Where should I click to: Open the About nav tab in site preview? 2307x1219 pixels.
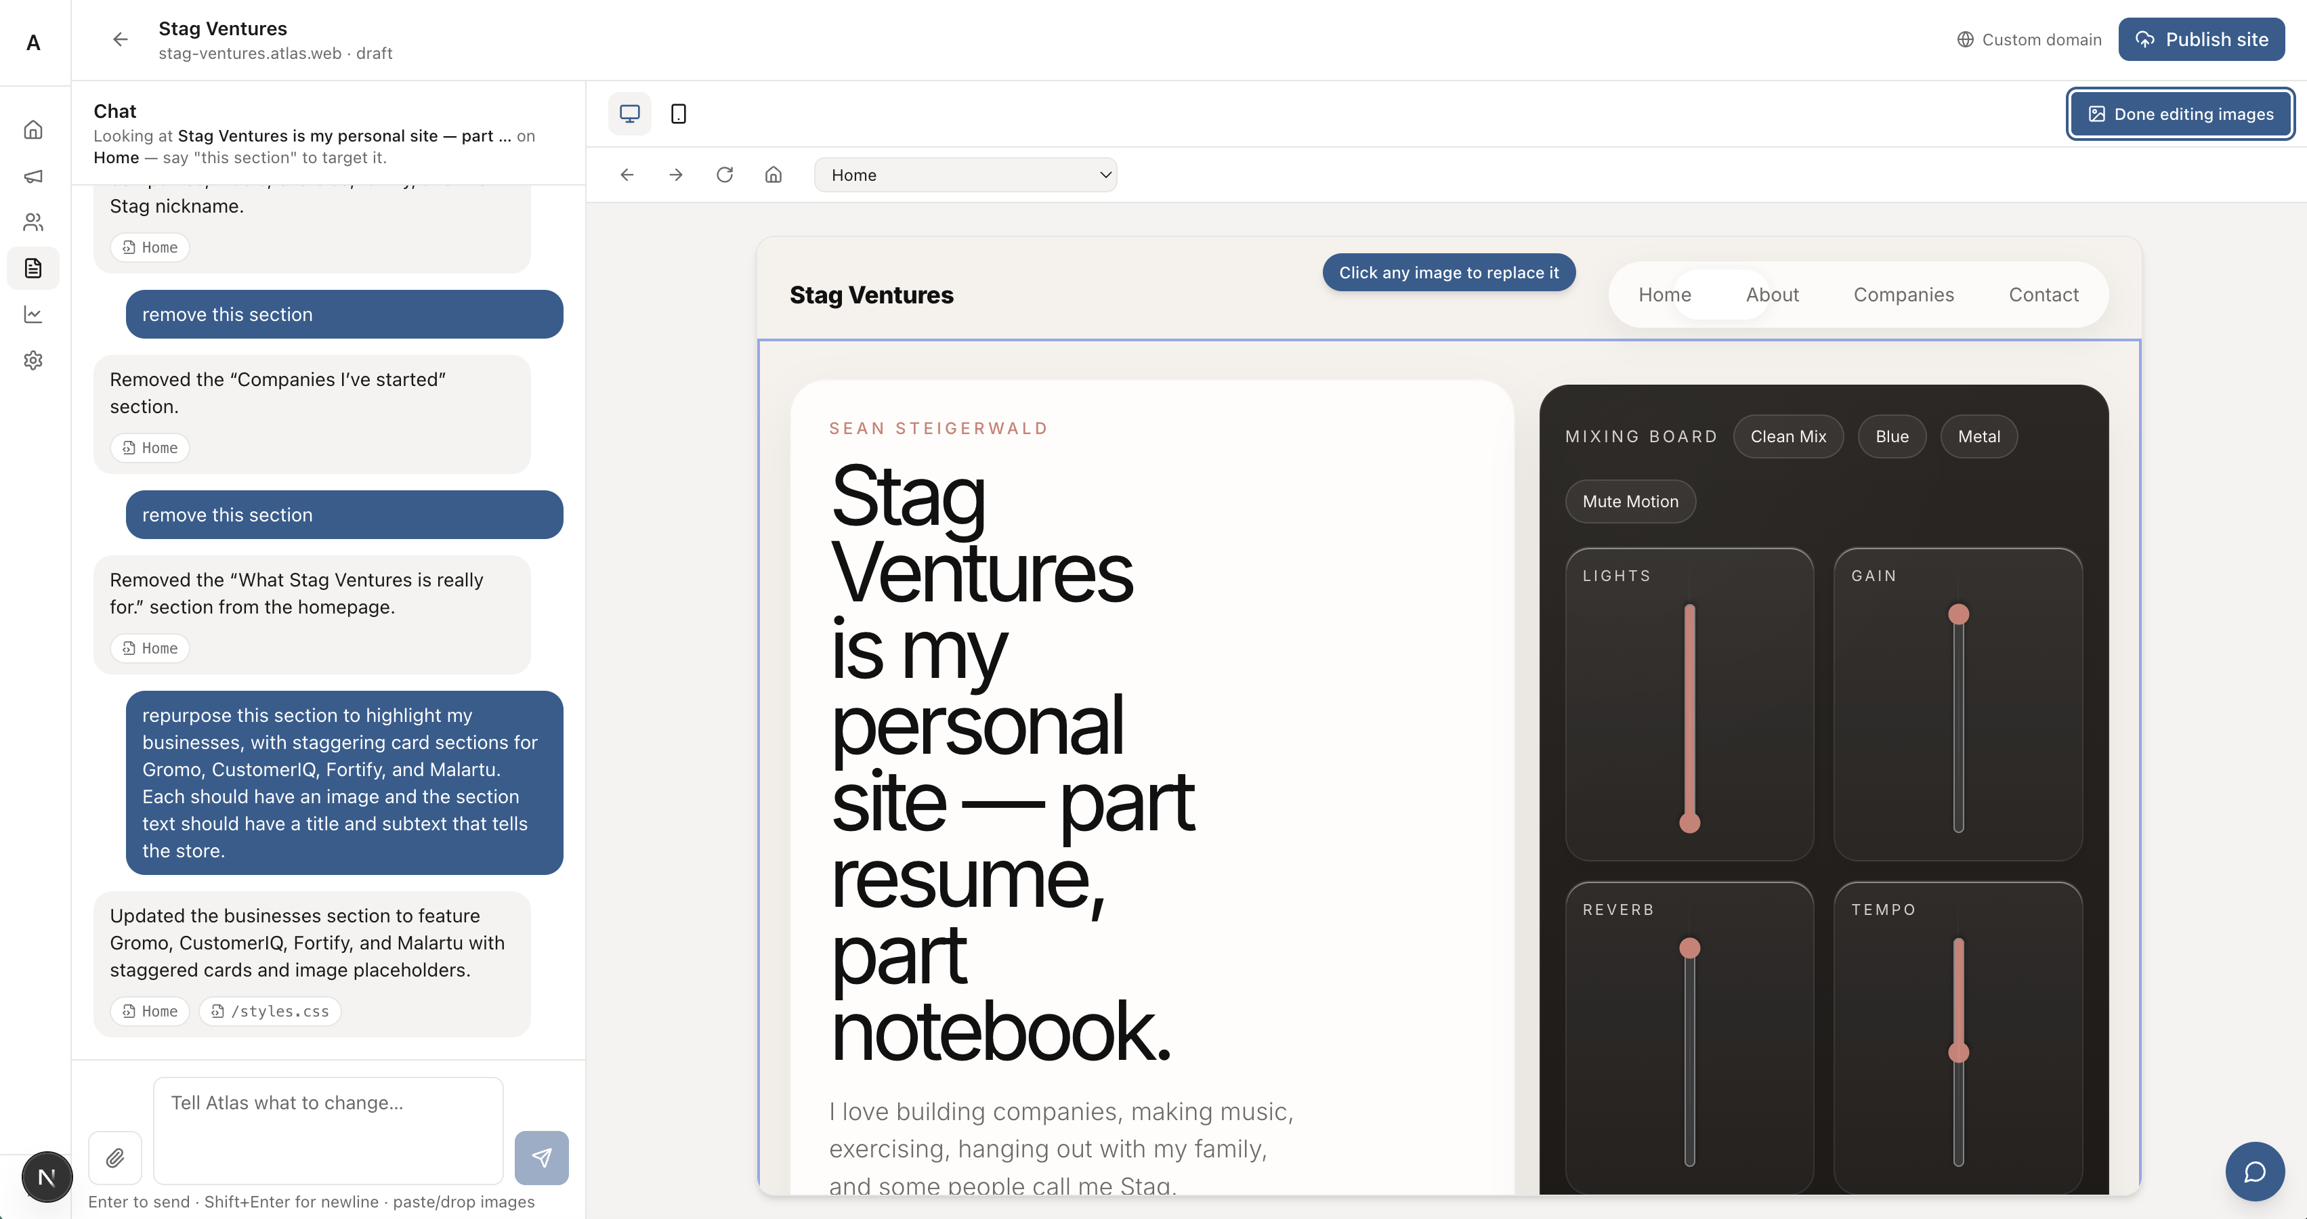coord(1773,295)
